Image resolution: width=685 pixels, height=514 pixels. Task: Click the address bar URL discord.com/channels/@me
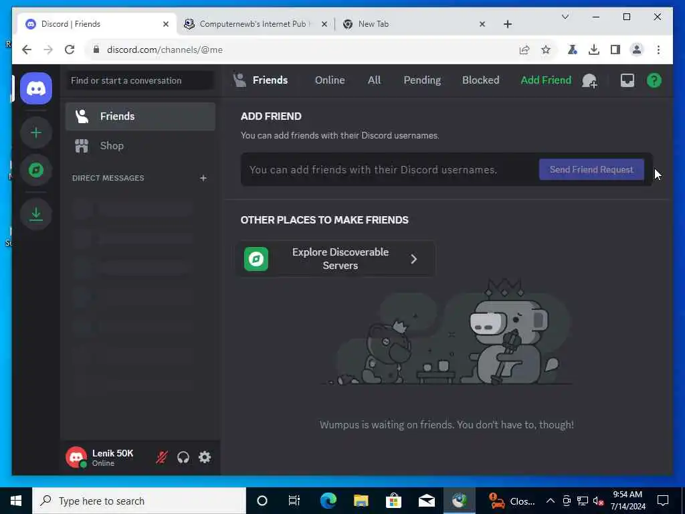pyautogui.click(x=165, y=50)
